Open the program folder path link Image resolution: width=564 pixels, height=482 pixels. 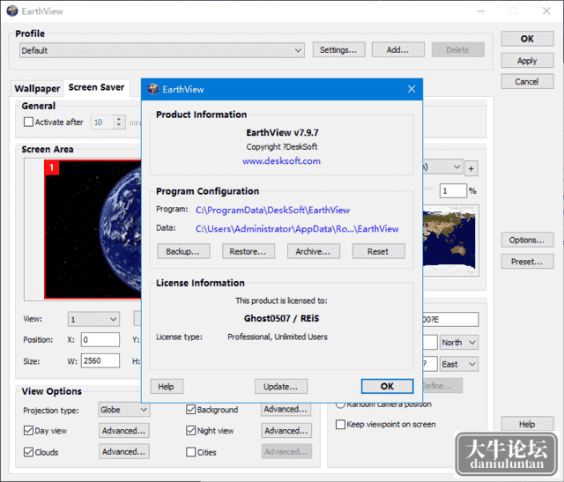pyautogui.click(x=272, y=210)
